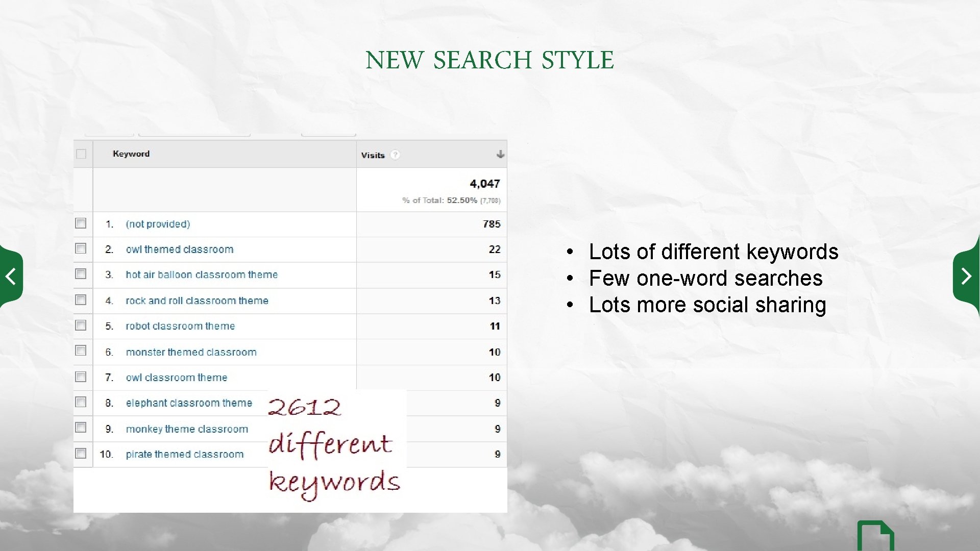This screenshot has width=980, height=551.
Task: Click rock and roll classroom theme
Action: (x=197, y=301)
